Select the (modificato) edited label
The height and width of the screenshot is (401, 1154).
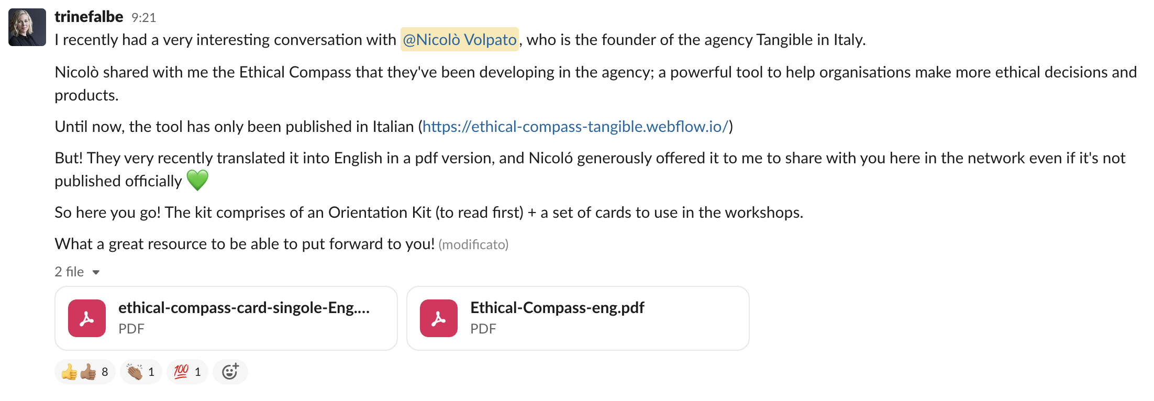coord(473,244)
